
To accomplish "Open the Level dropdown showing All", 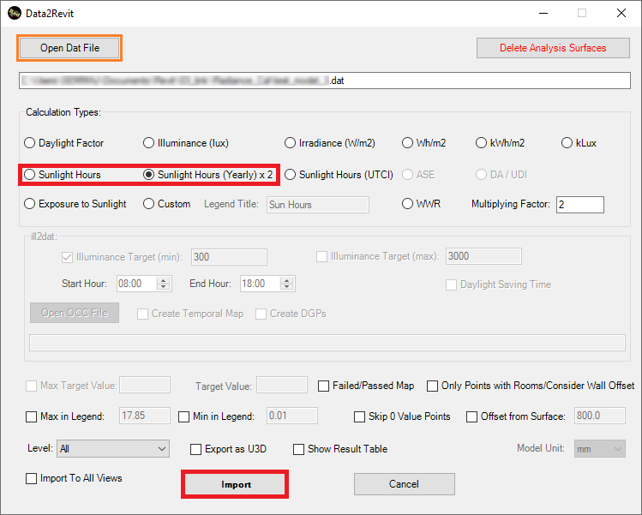I will click(113, 449).
